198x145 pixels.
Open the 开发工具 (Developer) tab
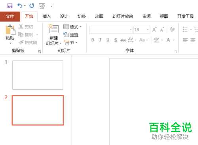click(x=185, y=16)
